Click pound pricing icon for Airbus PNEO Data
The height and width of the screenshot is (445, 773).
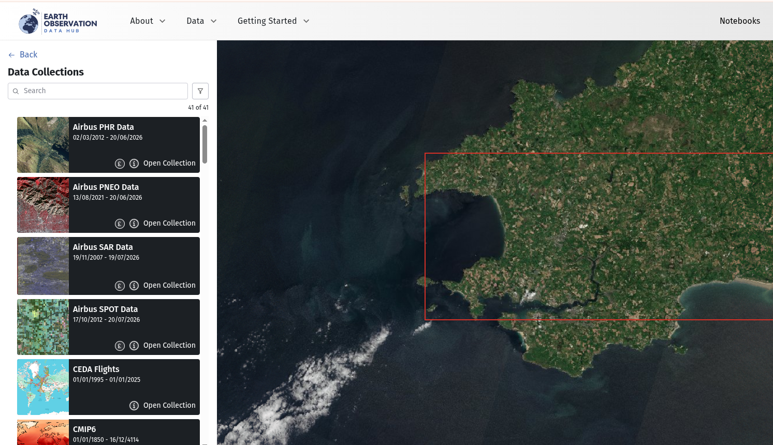point(120,224)
